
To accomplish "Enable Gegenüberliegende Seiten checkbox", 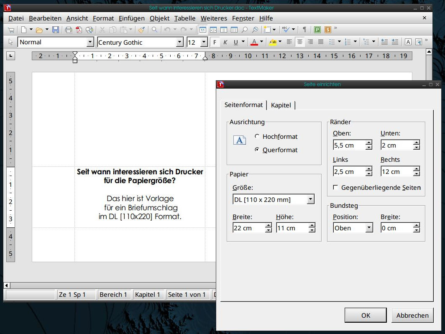I will (335, 188).
